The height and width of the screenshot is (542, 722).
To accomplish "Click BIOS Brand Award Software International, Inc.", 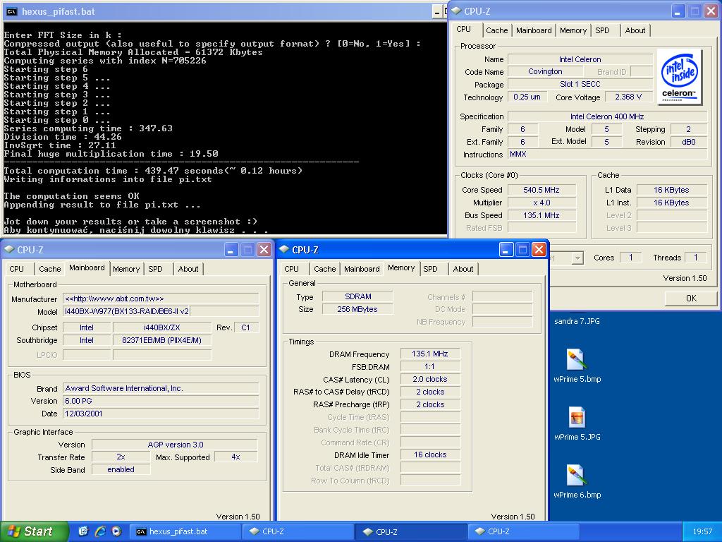I will click(161, 389).
